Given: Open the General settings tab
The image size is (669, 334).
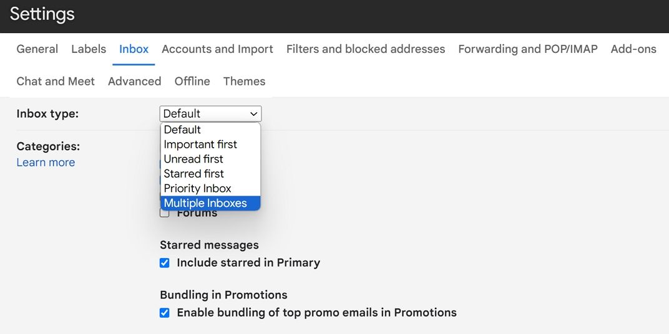Looking at the screenshot, I should point(37,49).
